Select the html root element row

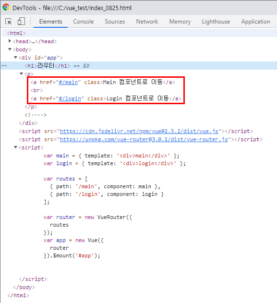pos(139,33)
